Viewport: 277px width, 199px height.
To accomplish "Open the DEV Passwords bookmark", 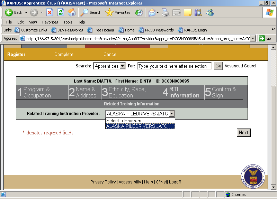I will [67, 30].
